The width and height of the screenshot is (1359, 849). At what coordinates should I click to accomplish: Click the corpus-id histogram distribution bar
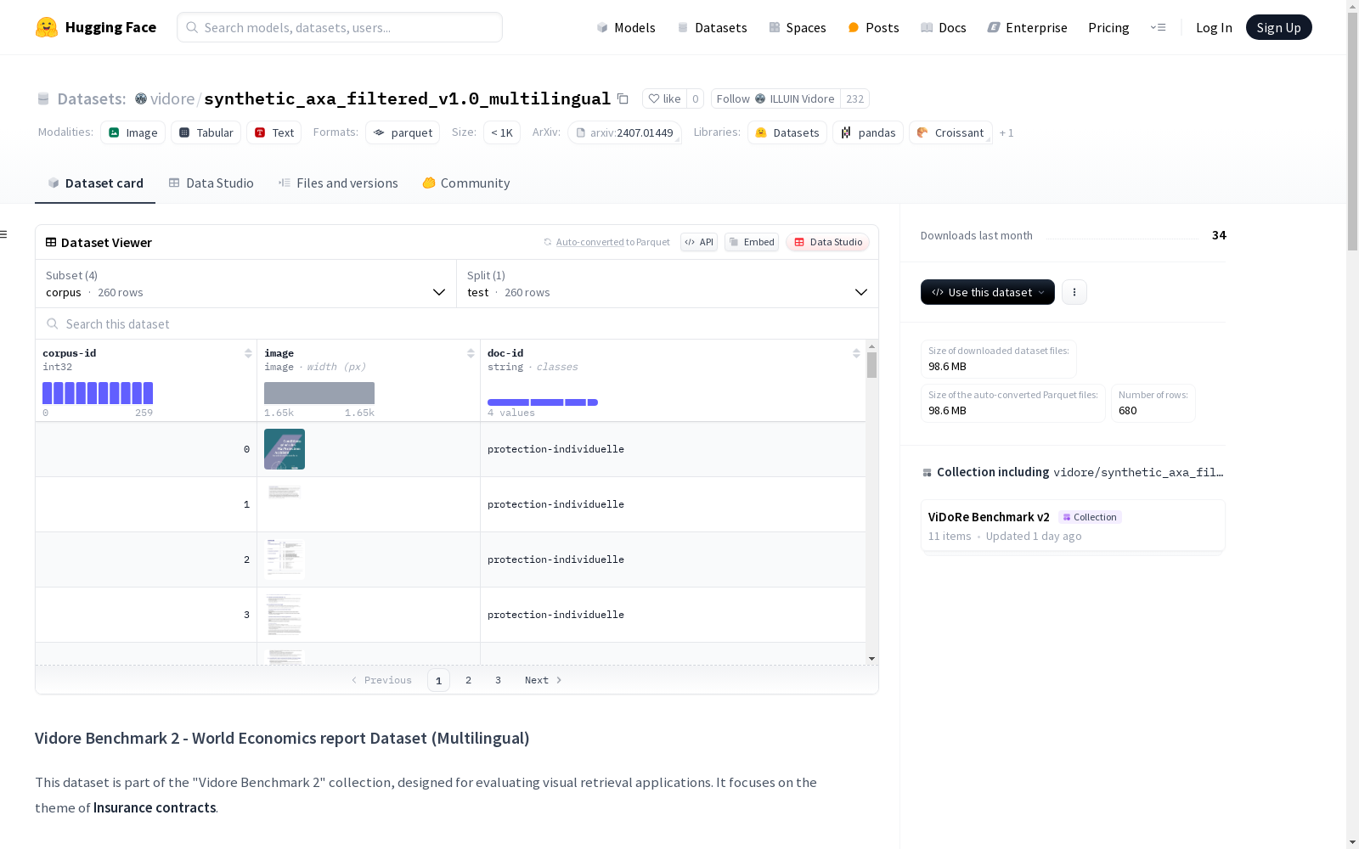(98, 393)
